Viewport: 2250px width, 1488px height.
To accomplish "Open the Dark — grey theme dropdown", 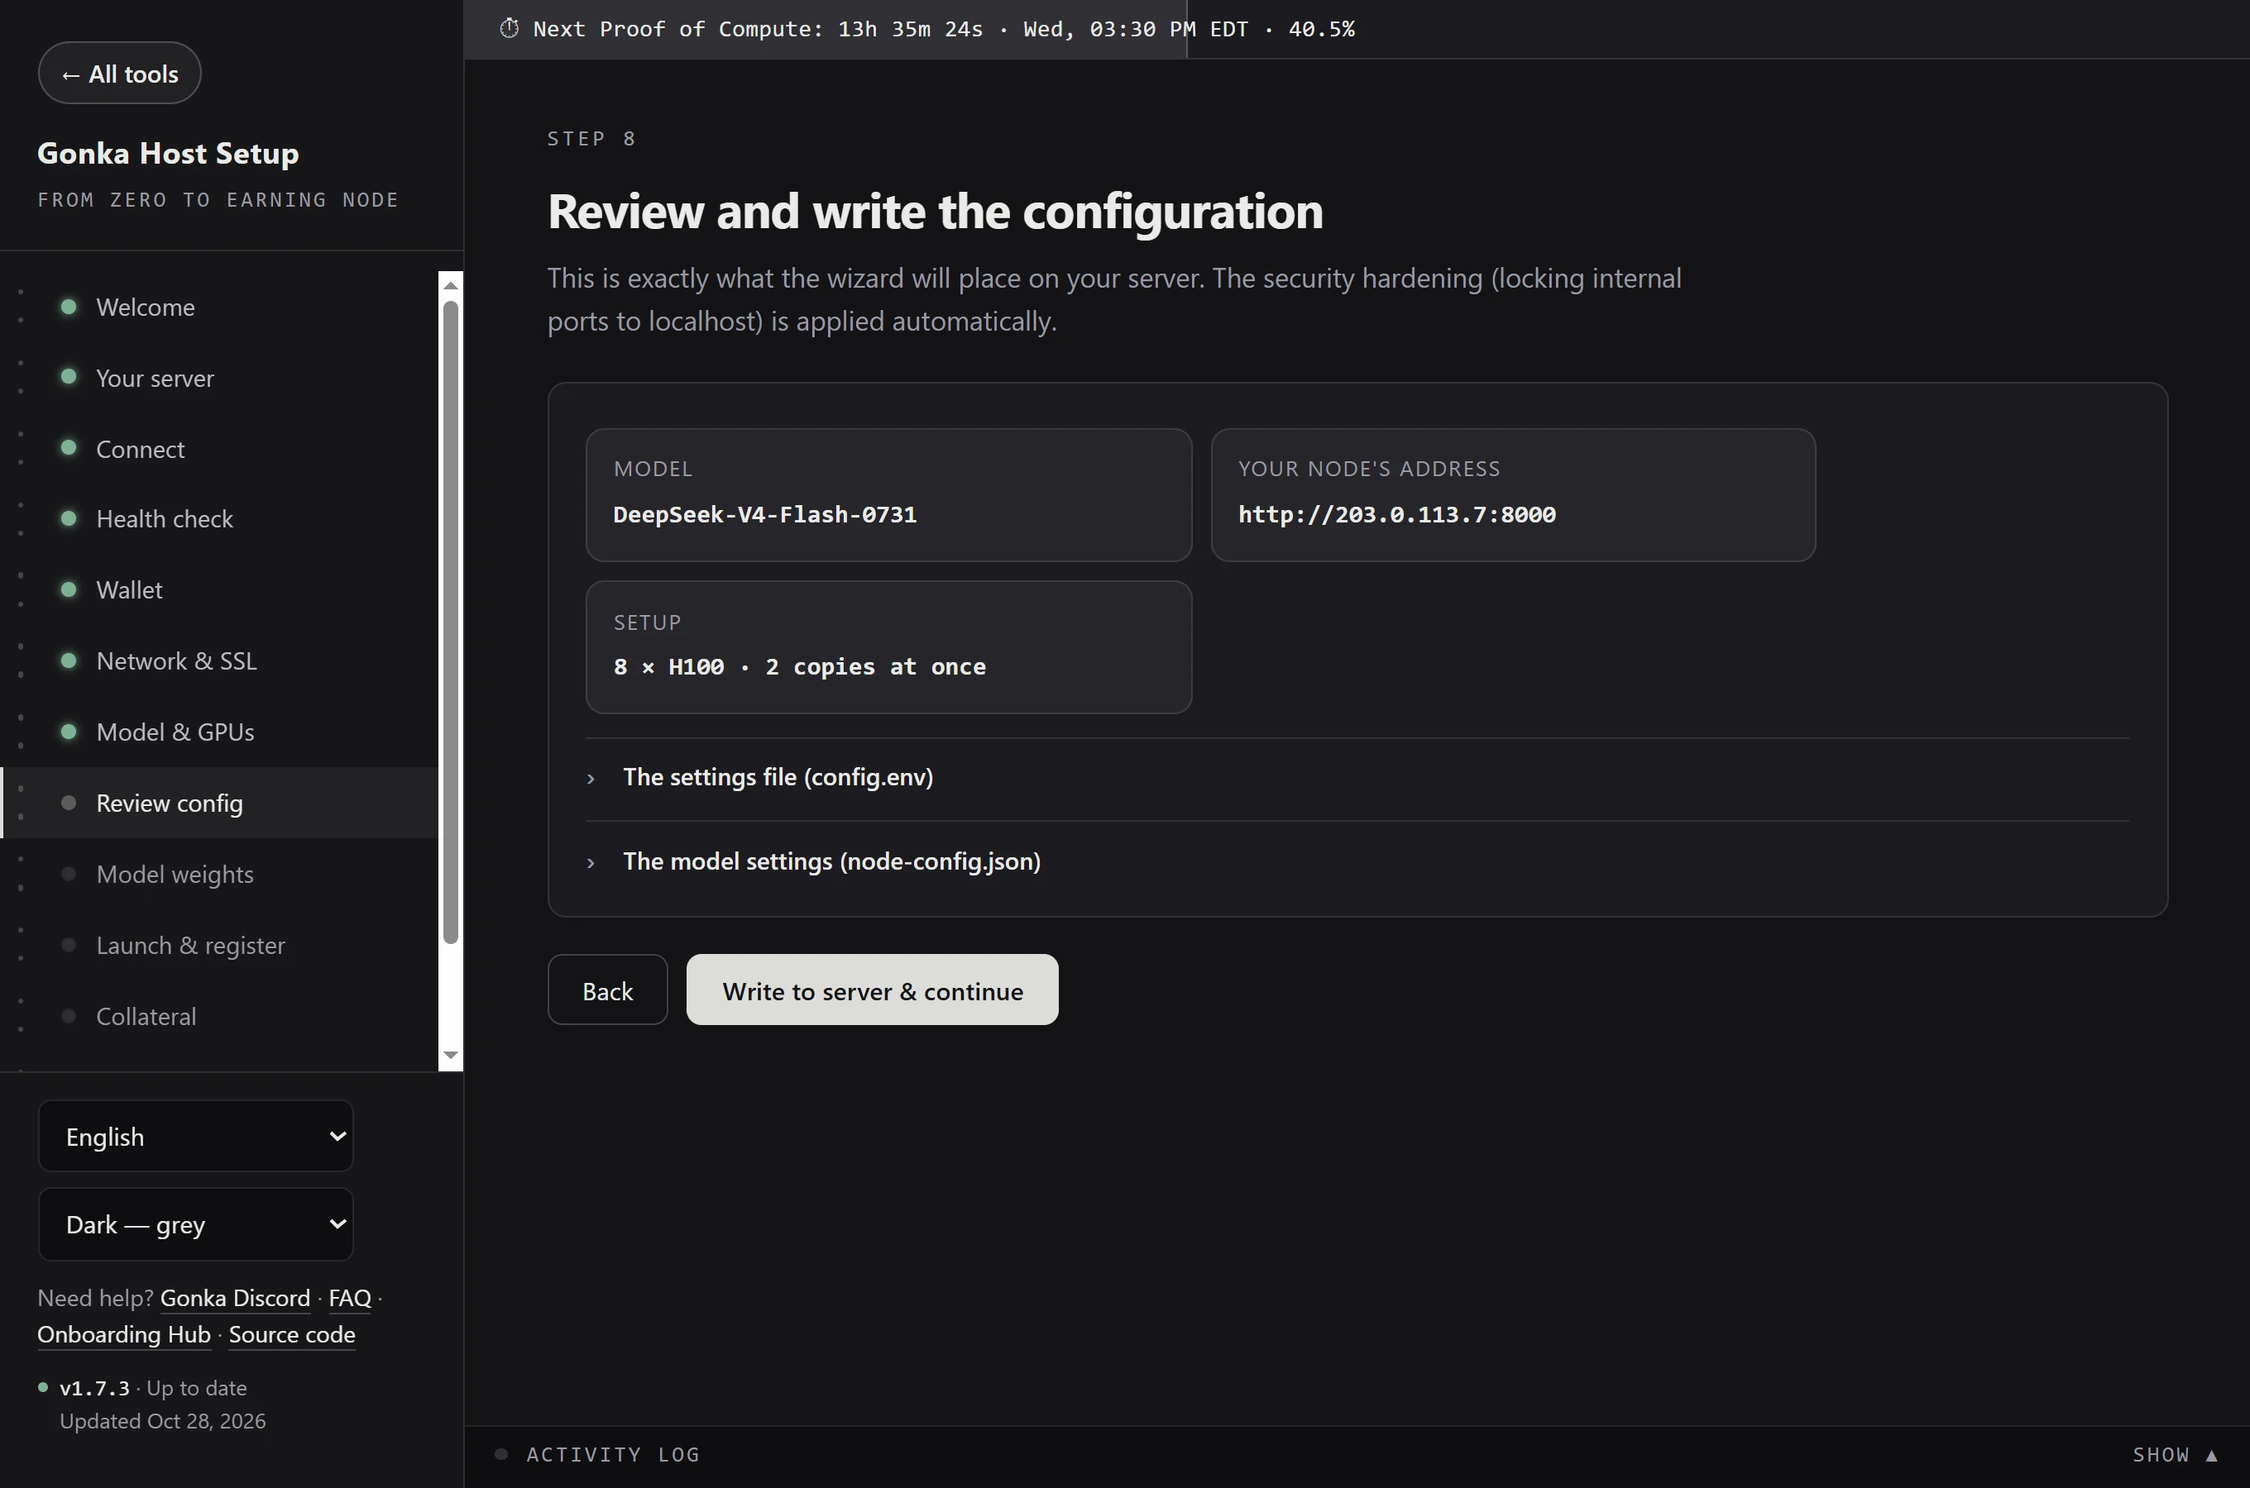I will pyautogui.click(x=195, y=1224).
